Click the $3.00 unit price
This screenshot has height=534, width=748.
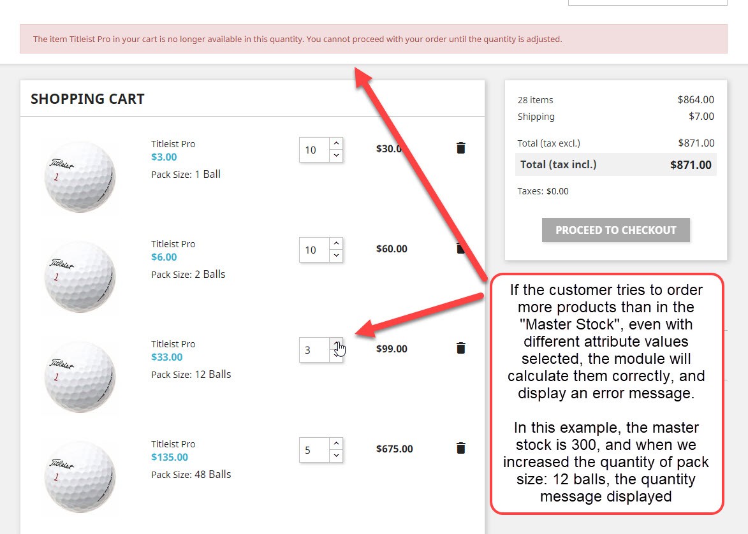(164, 157)
